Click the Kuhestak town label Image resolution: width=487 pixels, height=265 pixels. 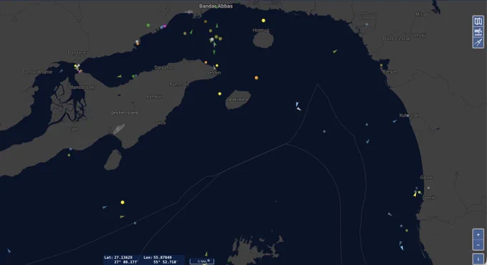click(x=409, y=115)
